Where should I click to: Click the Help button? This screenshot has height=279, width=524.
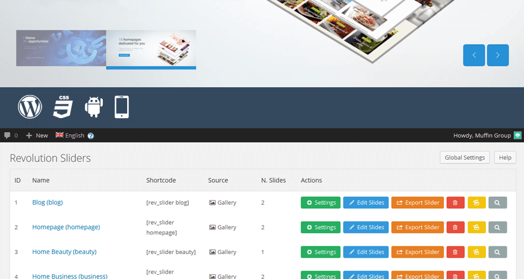coord(504,157)
